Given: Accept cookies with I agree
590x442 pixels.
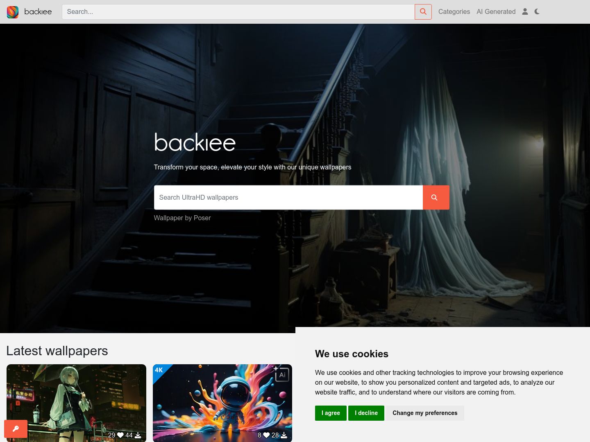Looking at the screenshot, I should (331, 413).
